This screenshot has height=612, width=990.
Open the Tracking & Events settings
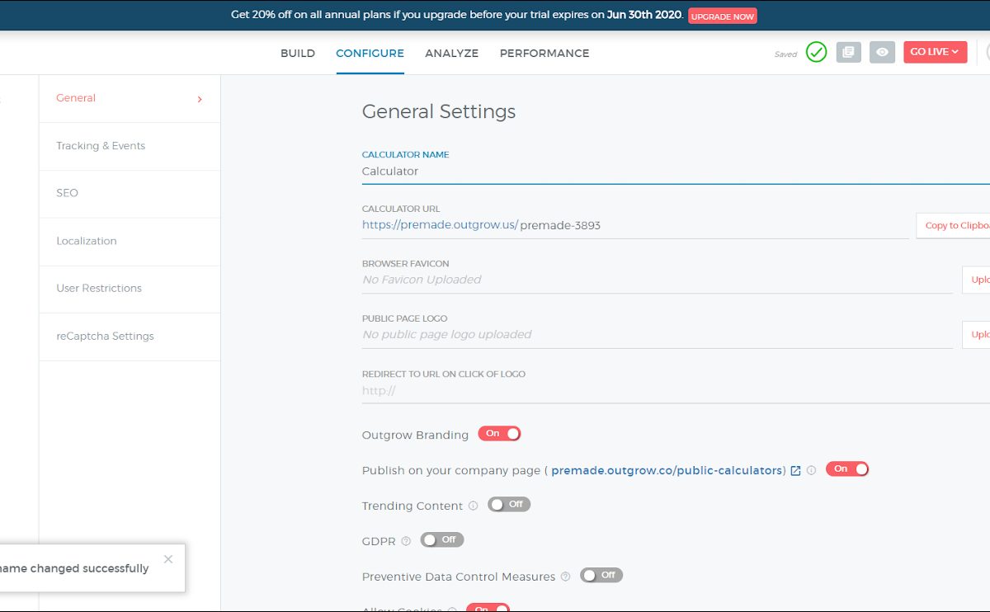pos(101,146)
